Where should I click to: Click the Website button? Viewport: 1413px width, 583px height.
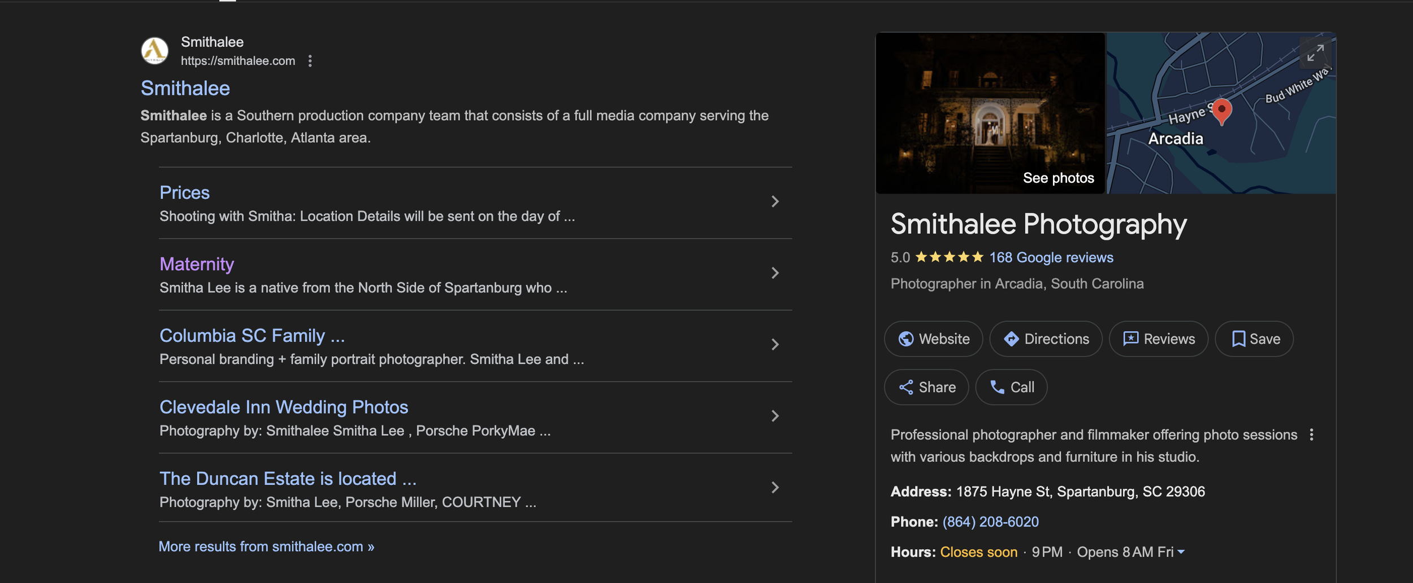tap(933, 339)
